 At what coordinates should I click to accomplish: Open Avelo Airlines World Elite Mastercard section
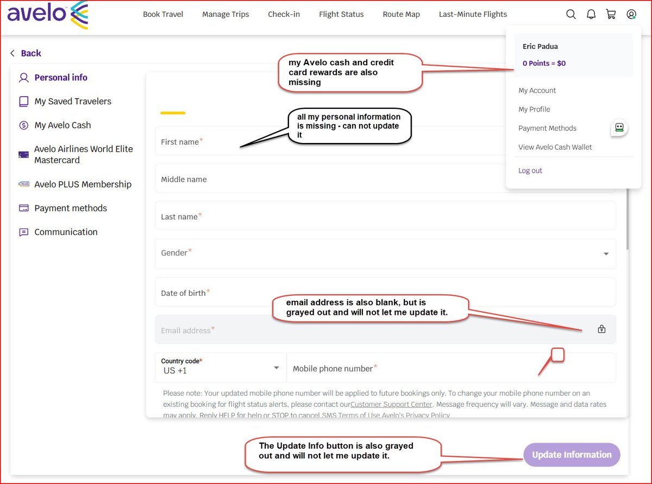84,154
